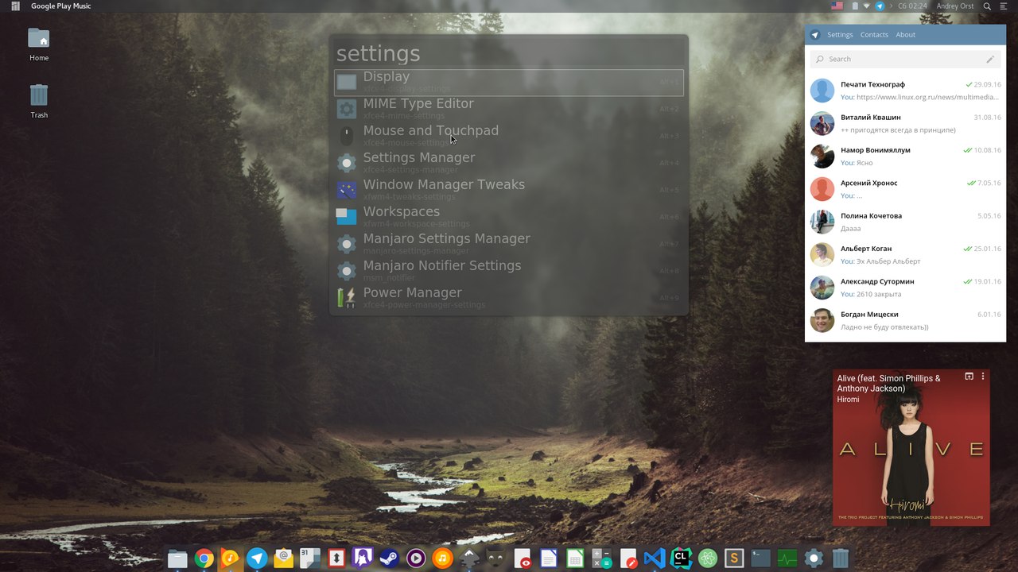Viewport: 1018px width, 572px height.
Task: Launch Visual Studio Code from the dock
Action: 655,558
